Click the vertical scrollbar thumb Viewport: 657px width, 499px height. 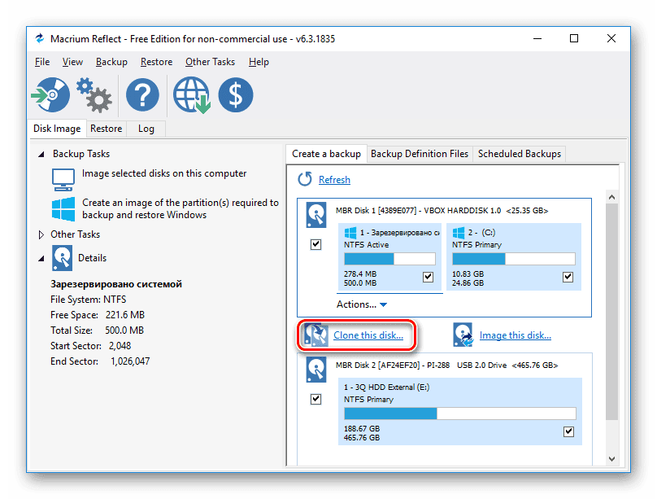tap(611, 311)
